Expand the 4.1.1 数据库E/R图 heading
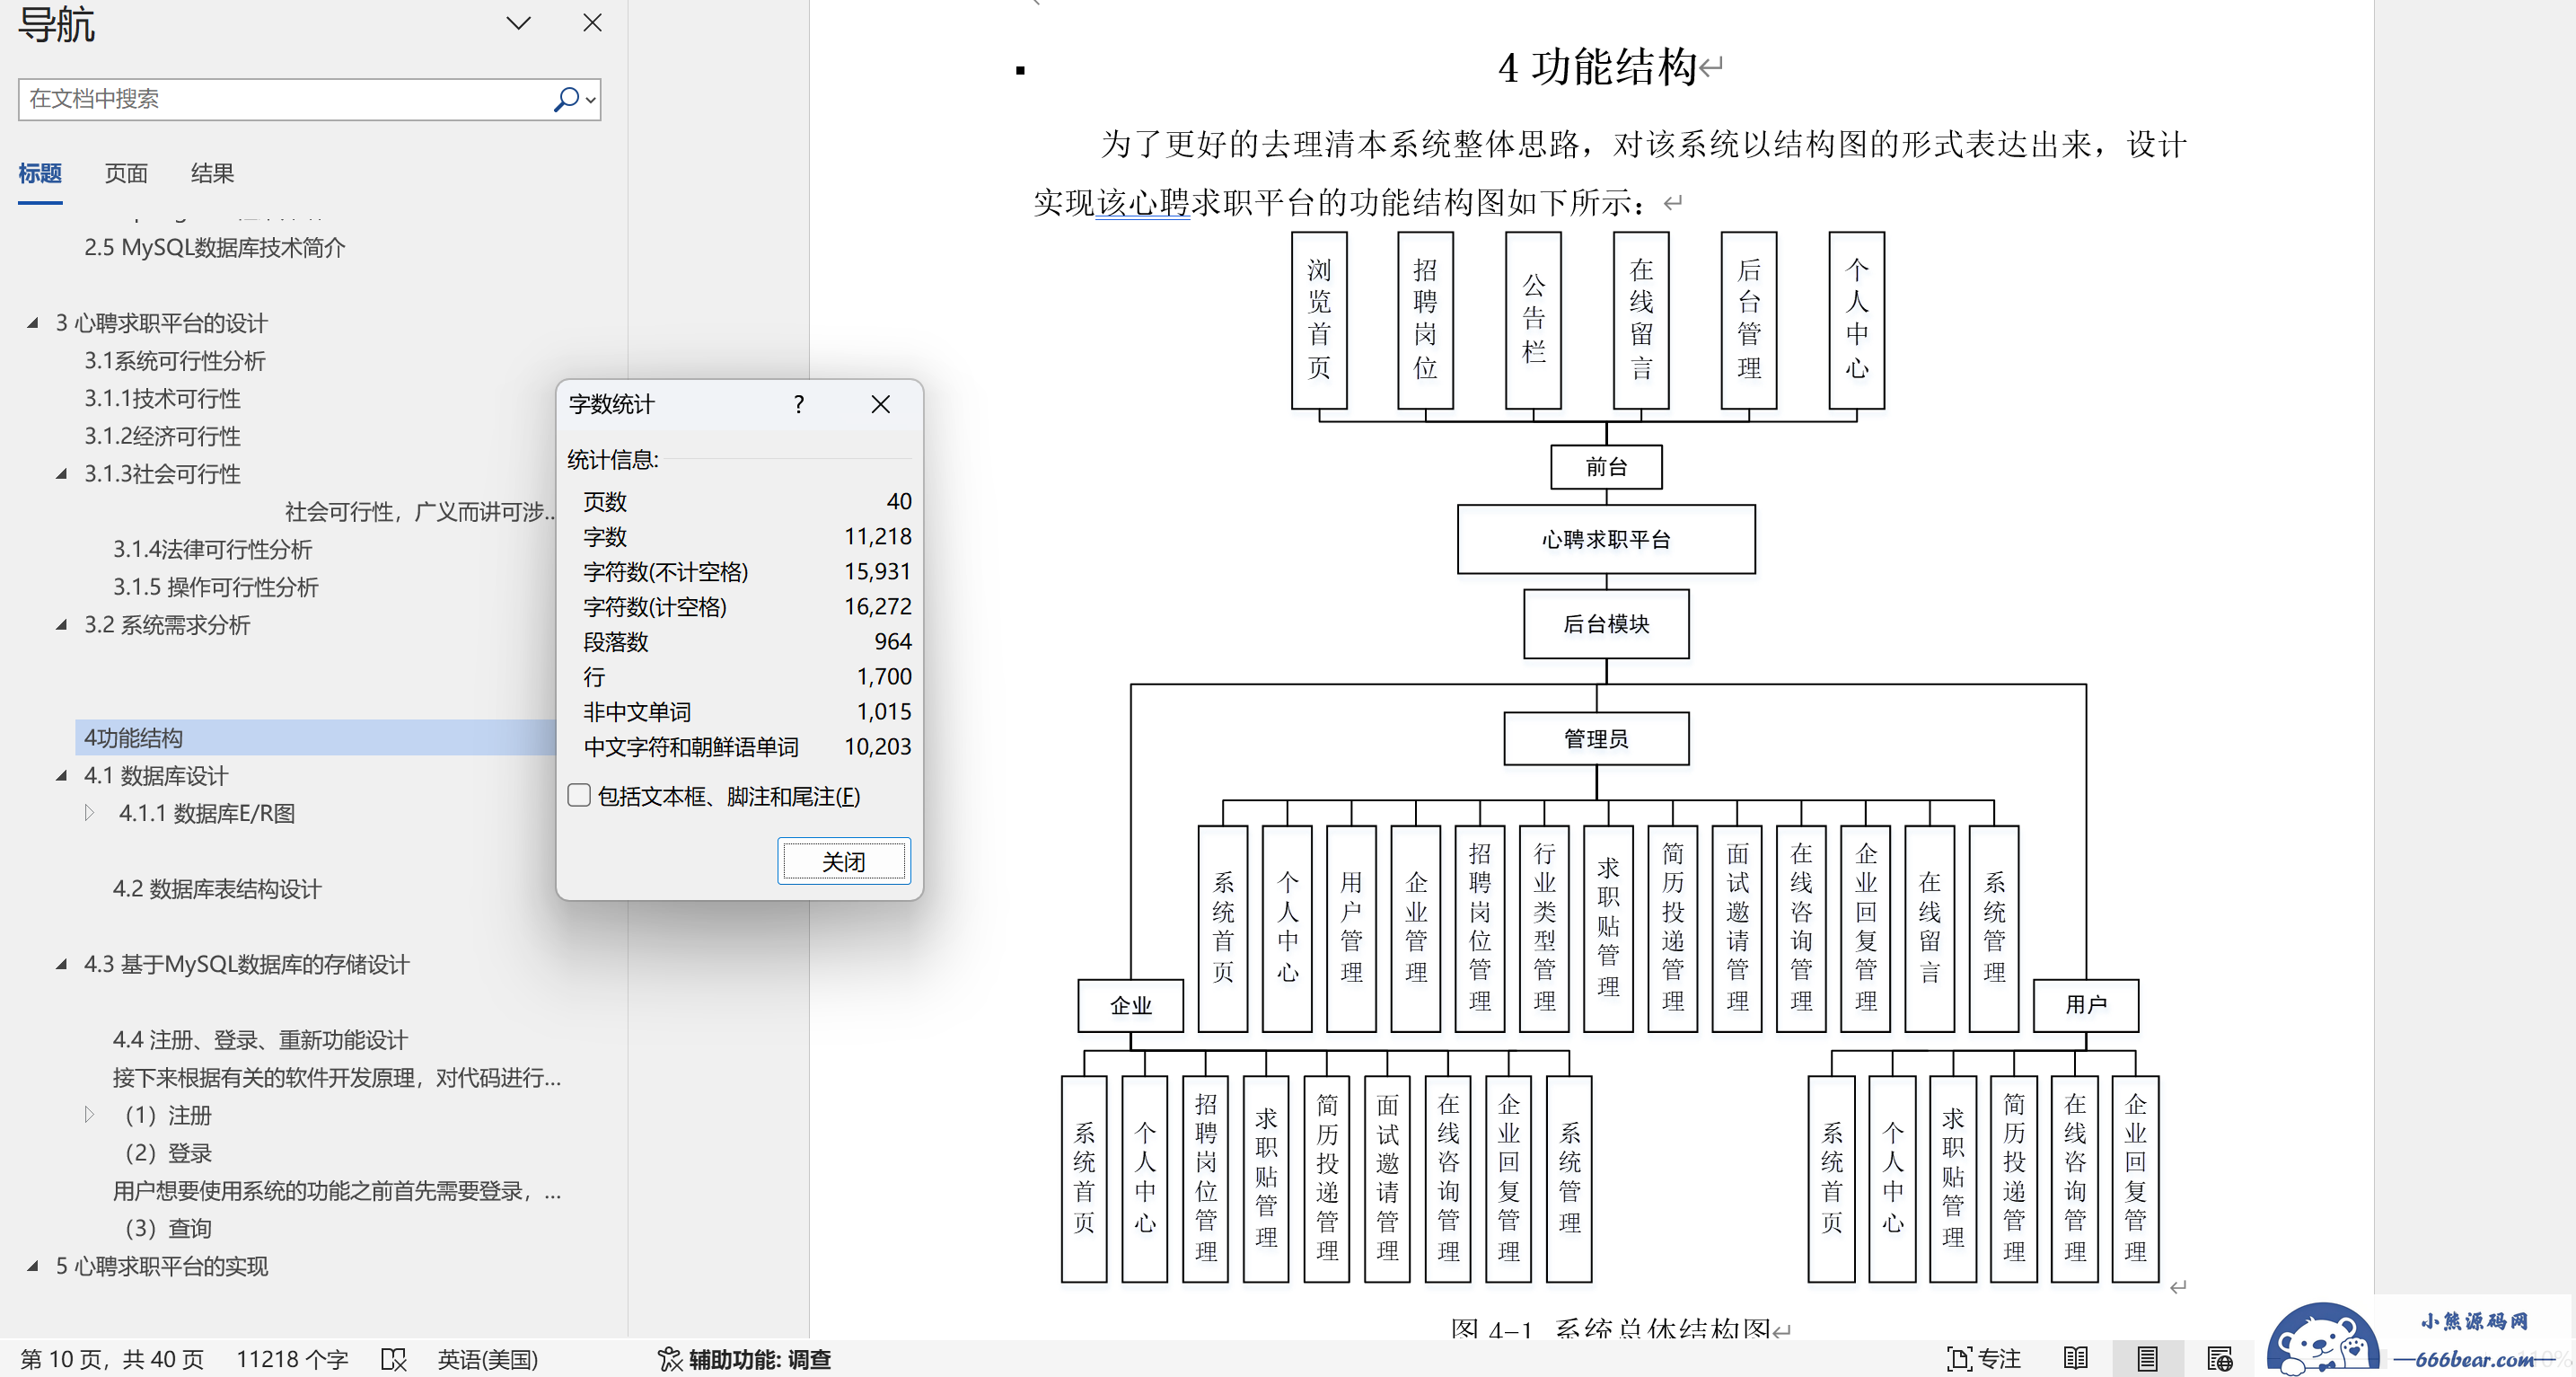Screen dimensions: 2576x1377 [x=90, y=813]
